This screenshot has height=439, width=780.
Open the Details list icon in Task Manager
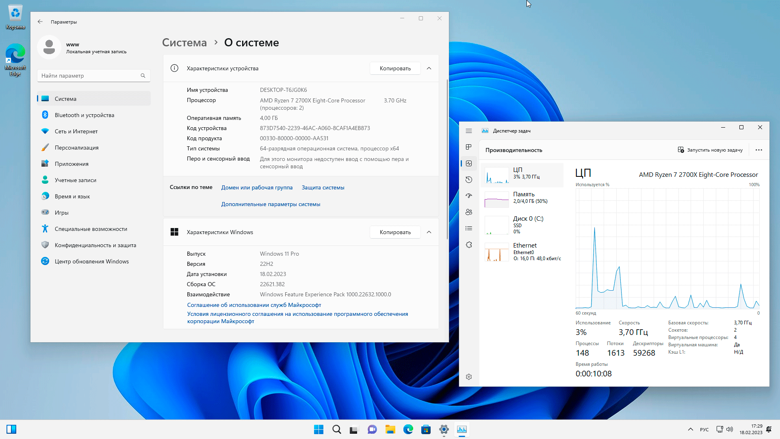tap(469, 228)
